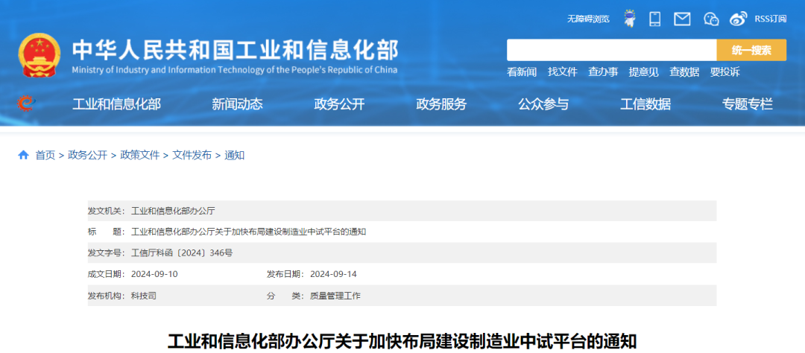The height and width of the screenshot is (353, 805).
Task: Open the 要投诉 quick link
Action: pyautogui.click(x=725, y=72)
